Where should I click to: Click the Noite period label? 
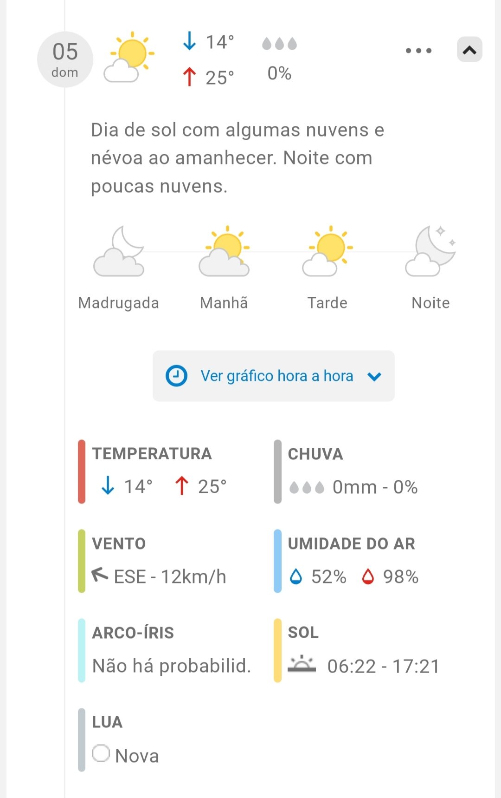[x=431, y=303]
